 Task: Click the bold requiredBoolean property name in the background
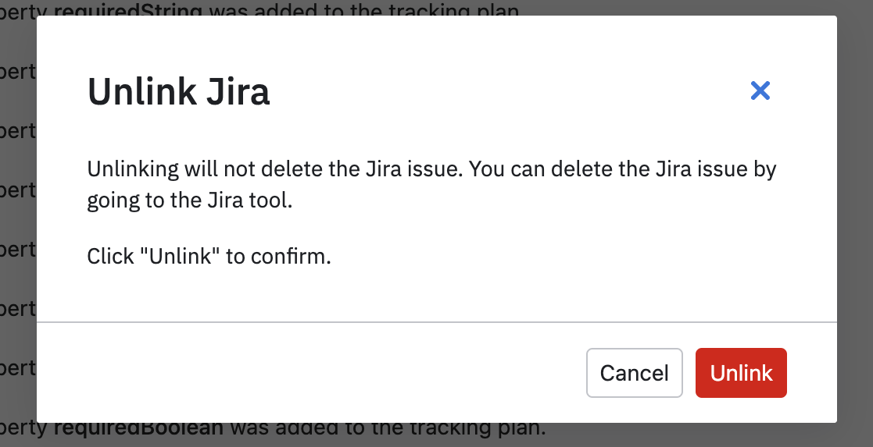pos(138,428)
